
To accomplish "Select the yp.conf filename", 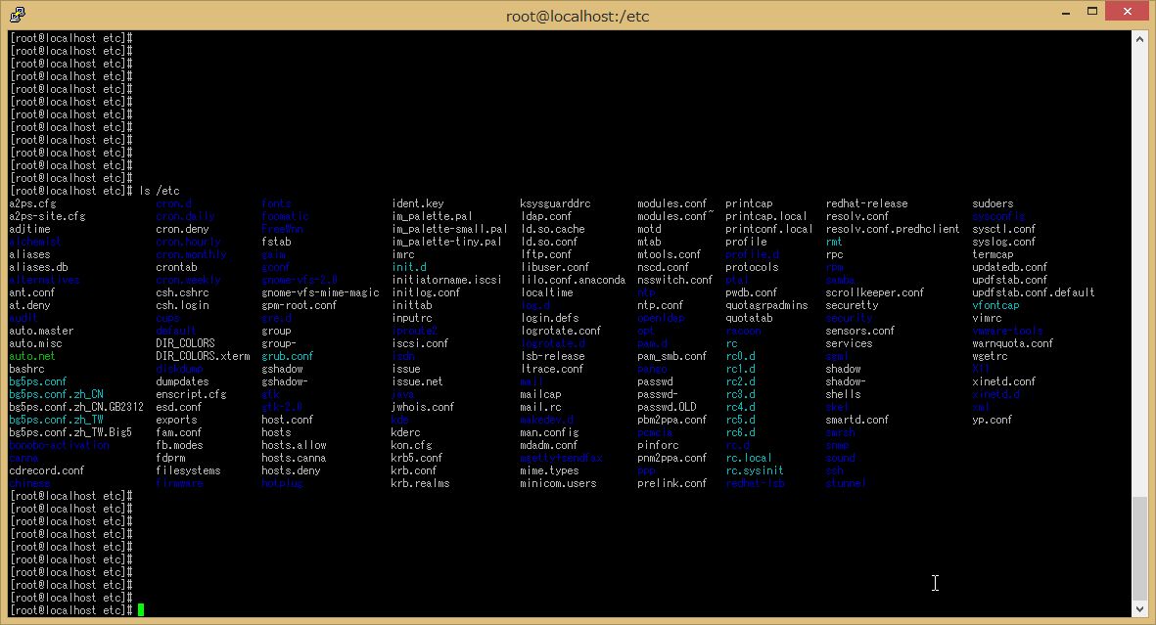I will [x=992, y=420].
